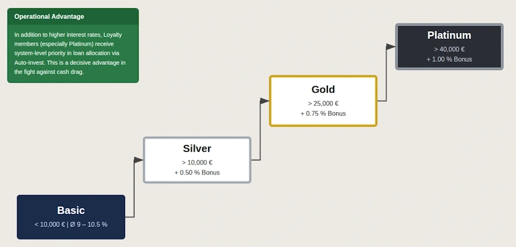Click the '> 40,000 €' threshold label
Screen dimensions: 516x247
(449, 50)
